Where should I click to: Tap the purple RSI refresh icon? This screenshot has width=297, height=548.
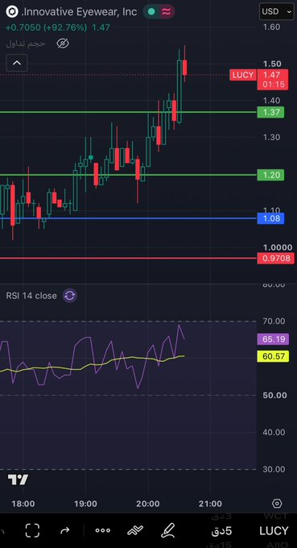click(70, 296)
